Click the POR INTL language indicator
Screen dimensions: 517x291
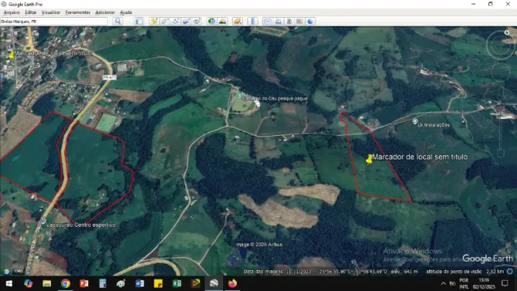(464, 284)
